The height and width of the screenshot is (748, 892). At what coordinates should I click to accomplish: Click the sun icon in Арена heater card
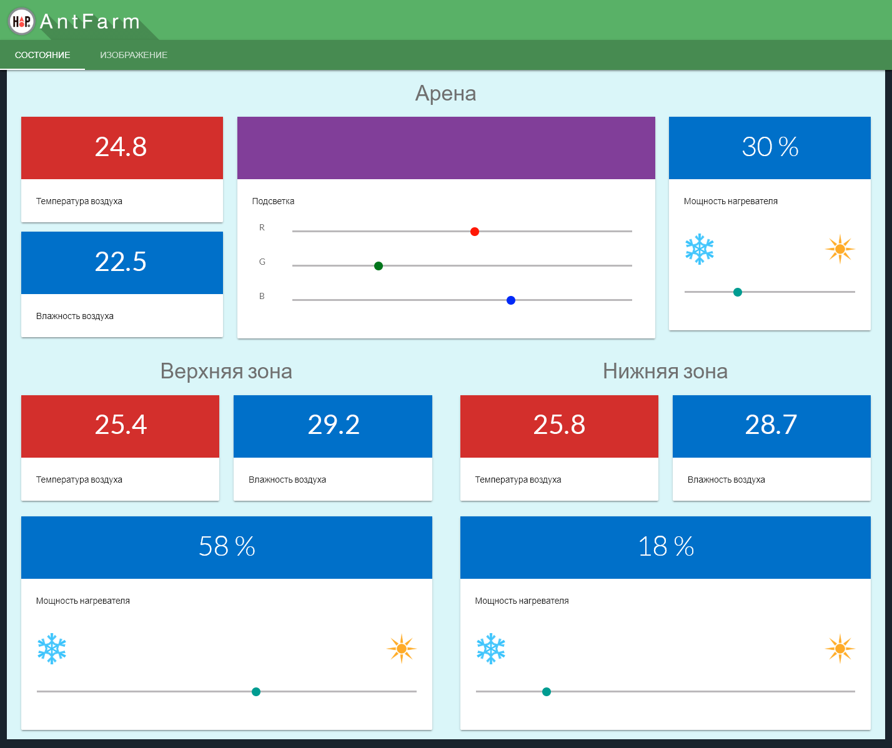click(x=840, y=249)
